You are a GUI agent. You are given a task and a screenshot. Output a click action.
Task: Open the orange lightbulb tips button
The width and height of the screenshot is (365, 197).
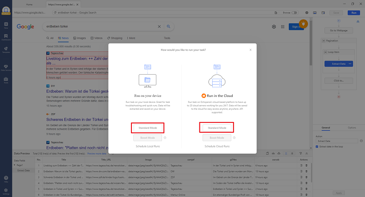click(x=303, y=24)
